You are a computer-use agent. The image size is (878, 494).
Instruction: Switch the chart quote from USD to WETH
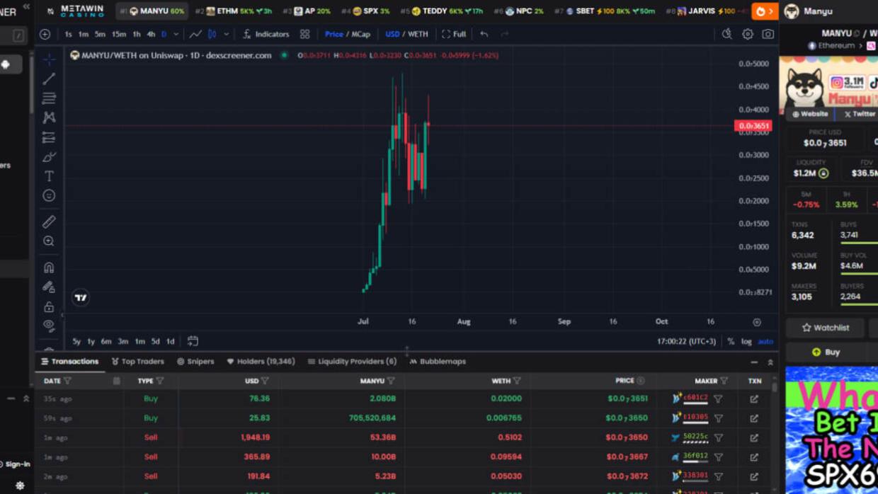418,34
